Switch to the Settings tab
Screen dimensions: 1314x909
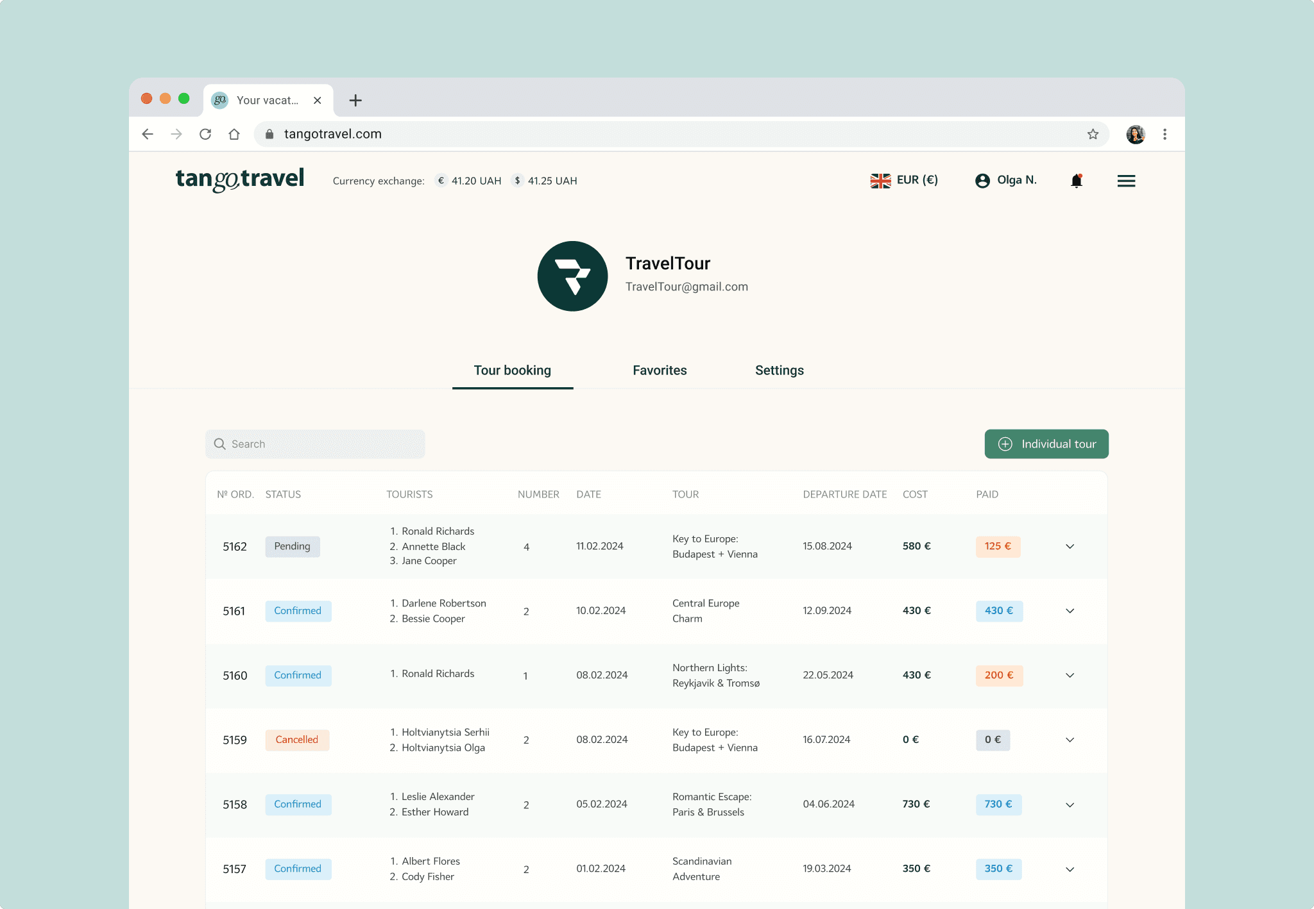(779, 371)
